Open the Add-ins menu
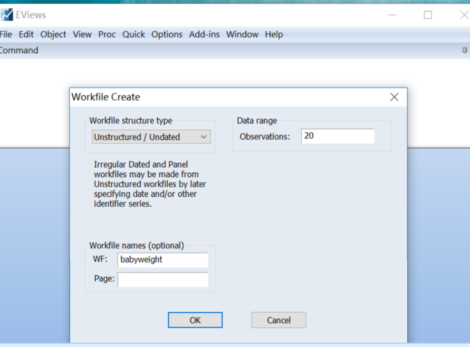470x347 pixels. pos(204,34)
